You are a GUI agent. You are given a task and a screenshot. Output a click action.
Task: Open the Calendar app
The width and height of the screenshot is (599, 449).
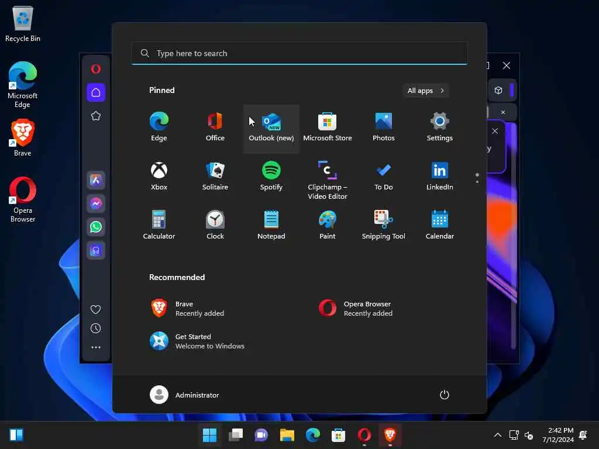coord(440,225)
